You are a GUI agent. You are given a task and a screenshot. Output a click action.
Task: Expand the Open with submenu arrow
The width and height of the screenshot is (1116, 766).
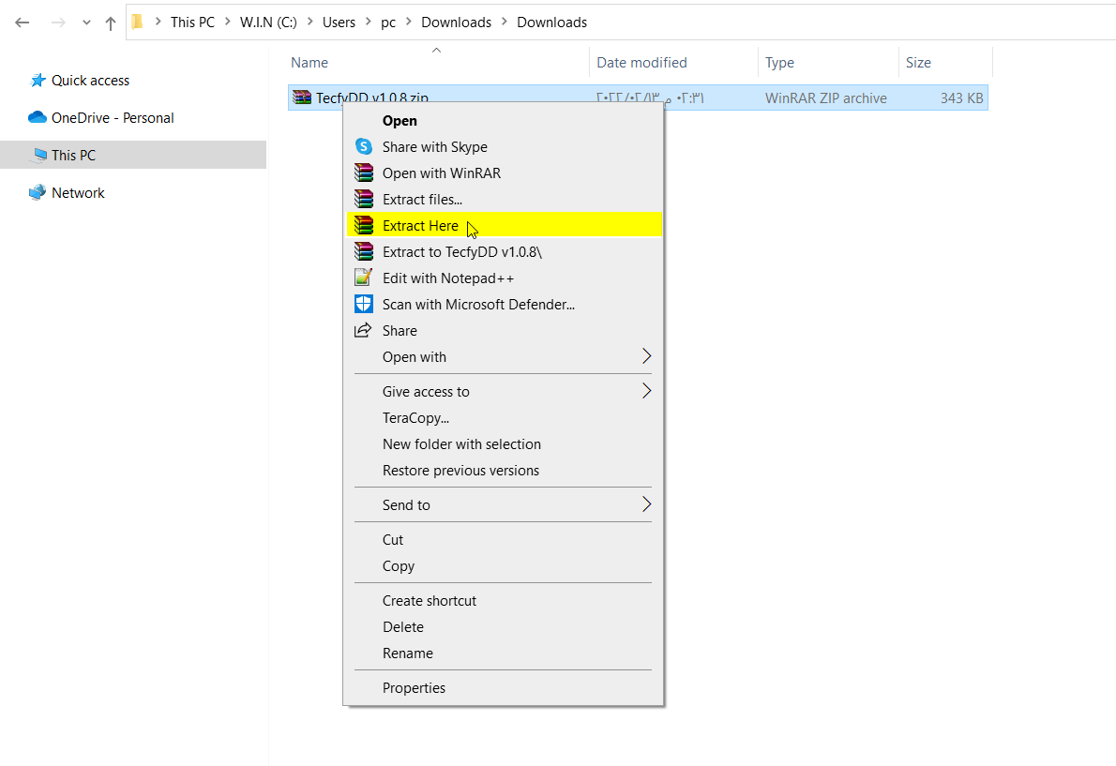point(646,357)
